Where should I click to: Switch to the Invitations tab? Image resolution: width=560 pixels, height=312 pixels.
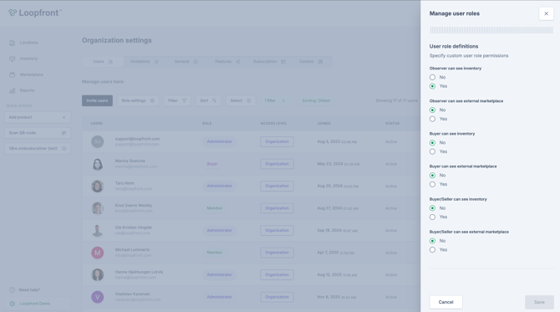(145, 61)
